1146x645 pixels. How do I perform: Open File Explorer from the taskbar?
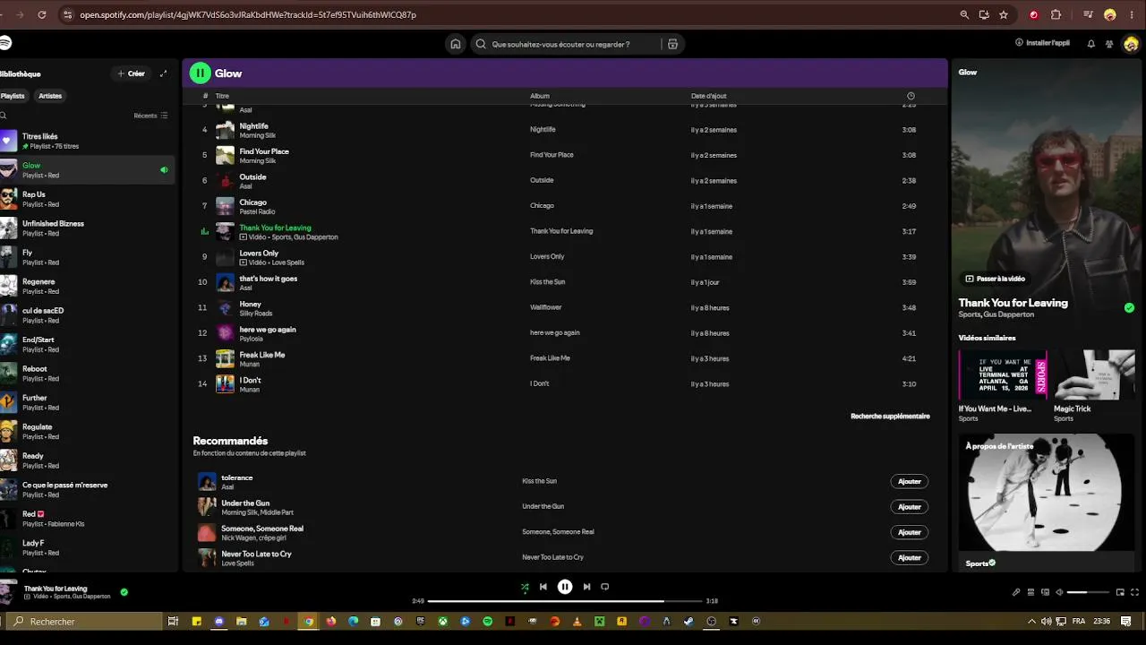tap(242, 621)
